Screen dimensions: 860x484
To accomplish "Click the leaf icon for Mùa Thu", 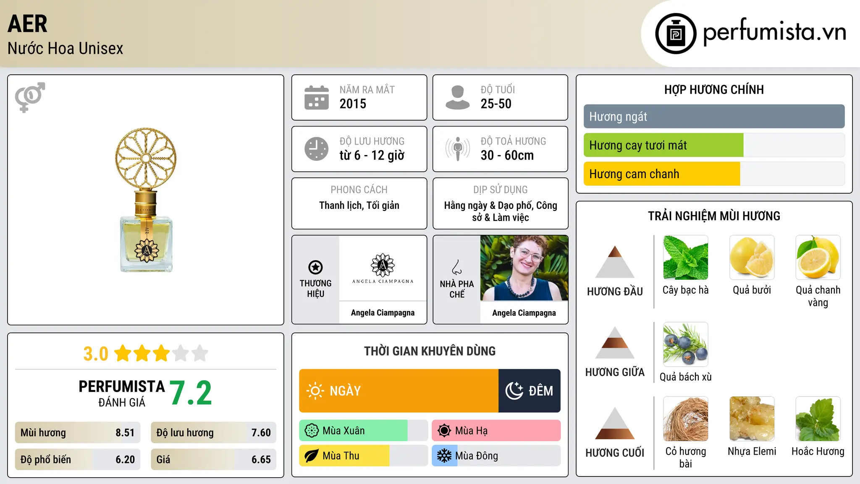I will coord(312,456).
